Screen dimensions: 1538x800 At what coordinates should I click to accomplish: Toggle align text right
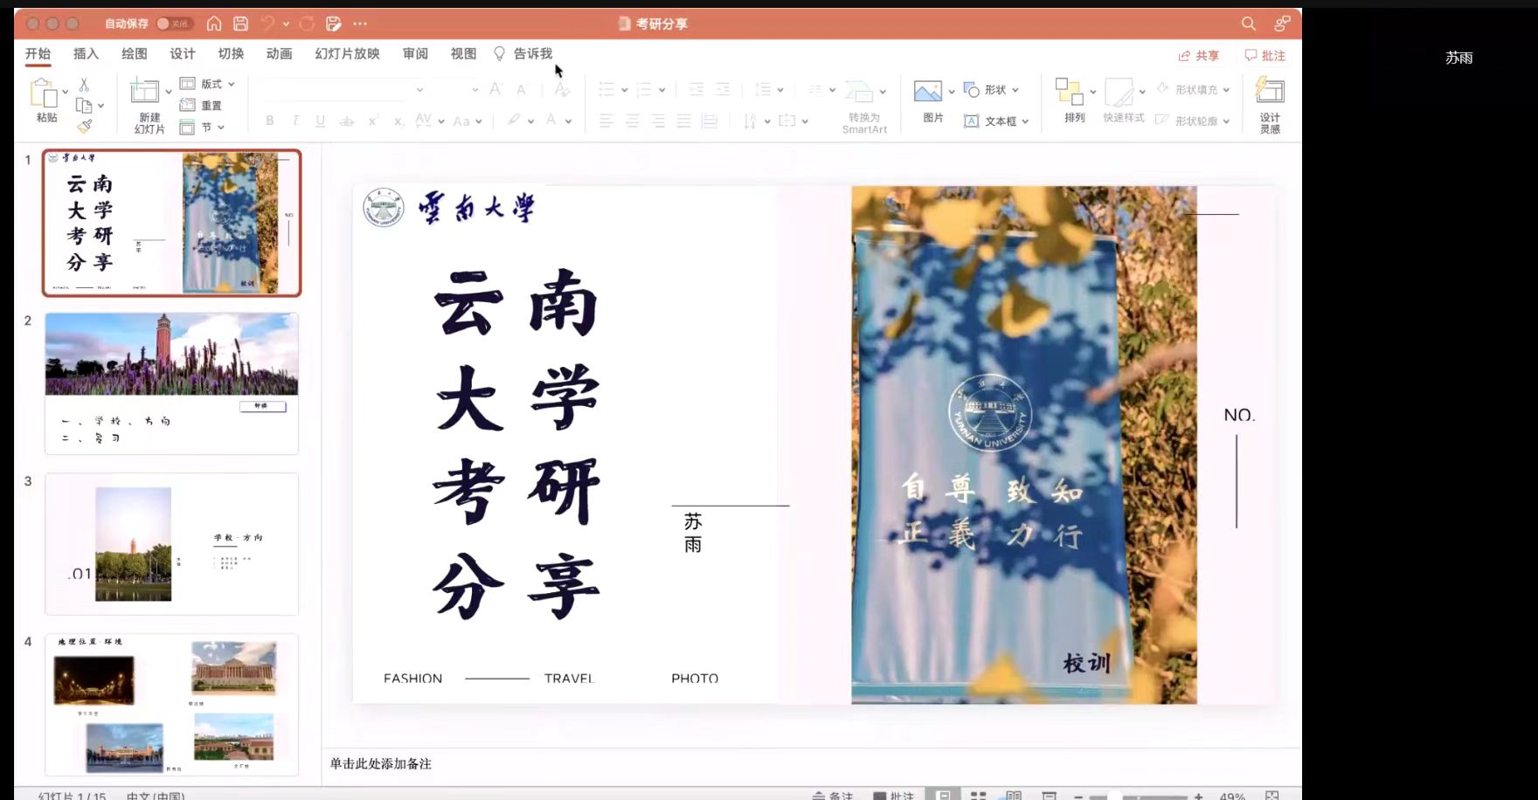pyautogui.click(x=658, y=121)
